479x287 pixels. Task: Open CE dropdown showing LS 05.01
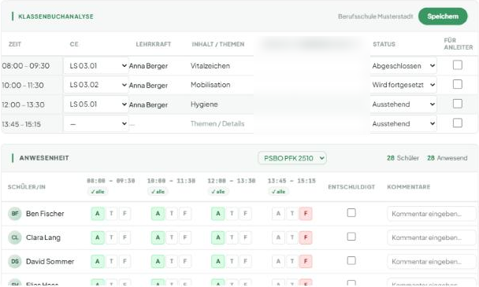[96, 105]
